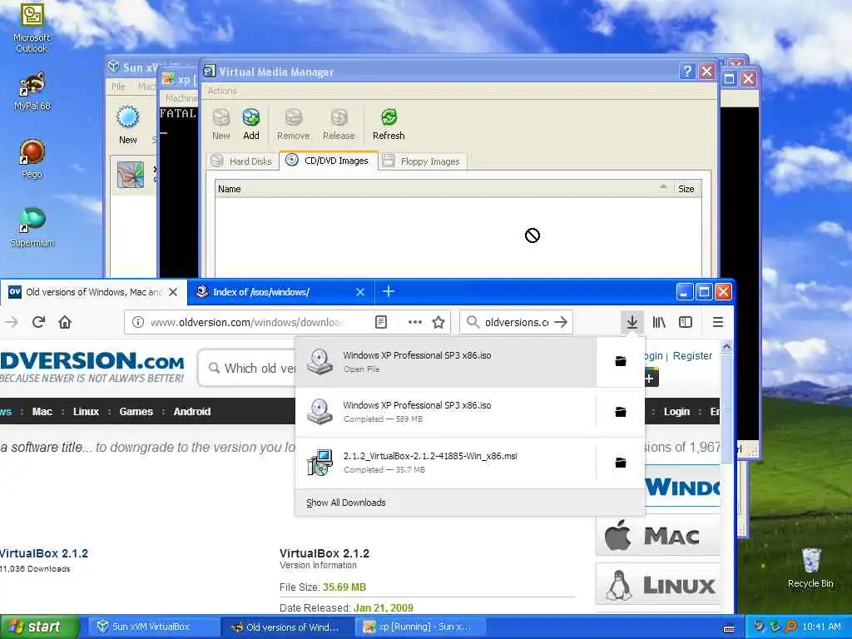Screen dimensions: 852x639
Task: Open containing folder for VirtualBox msi download
Action: click(621, 463)
